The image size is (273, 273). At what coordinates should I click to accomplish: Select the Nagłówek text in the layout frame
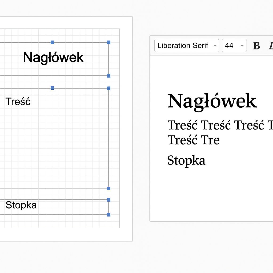point(53,57)
